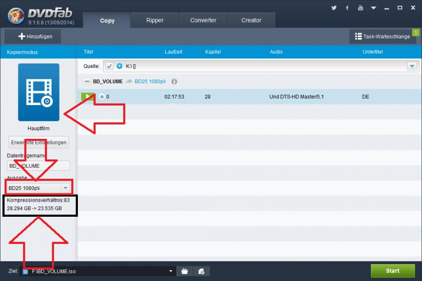Open DVDFab Facebook page icon

[347, 8]
